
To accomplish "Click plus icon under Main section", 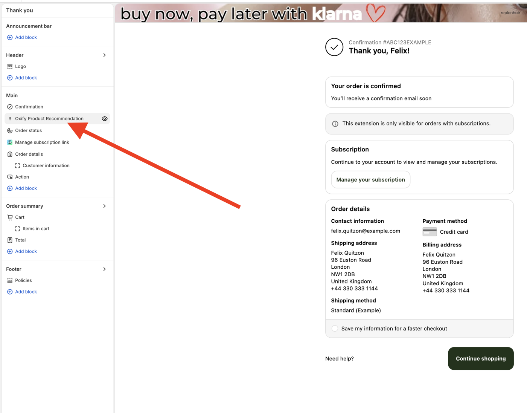I will coord(10,188).
